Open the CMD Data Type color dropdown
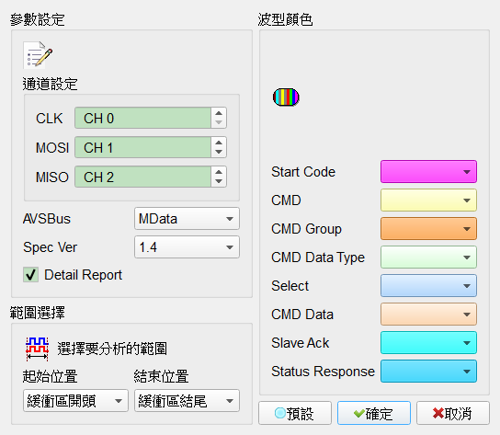 coord(428,258)
